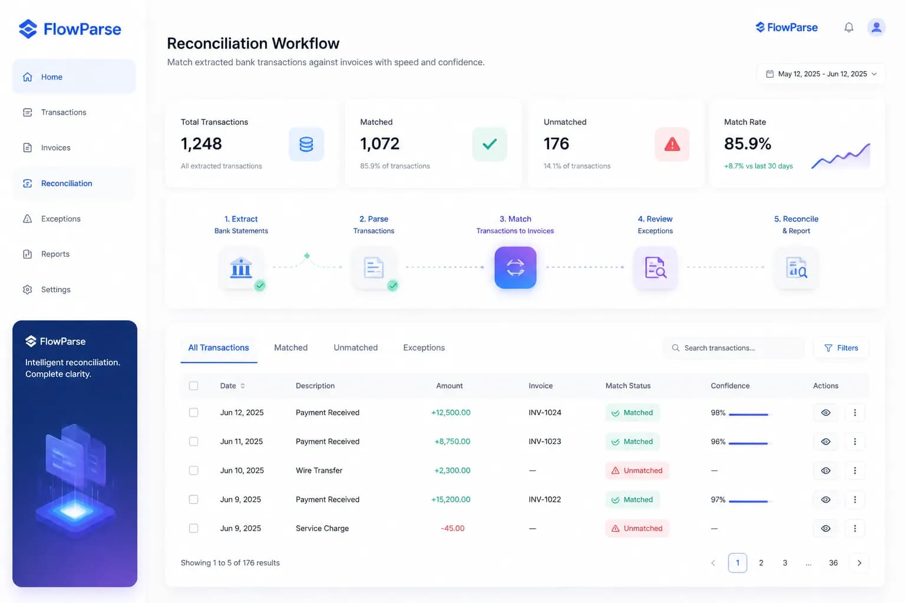Go to next page chevron
This screenshot has height=603, width=905.
859,563
